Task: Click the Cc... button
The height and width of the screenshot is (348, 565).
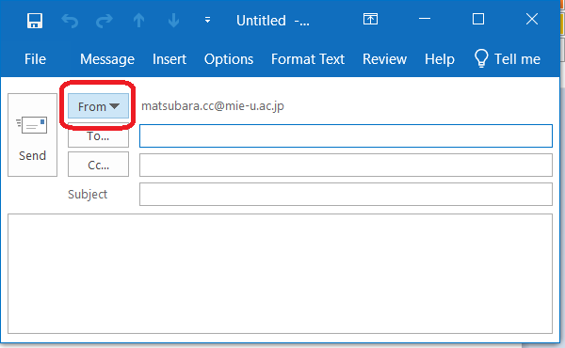Action: click(98, 165)
